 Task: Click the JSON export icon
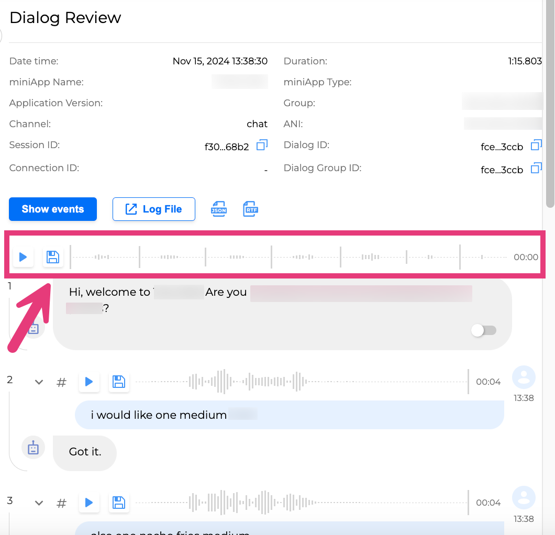(x=219, y=209)
